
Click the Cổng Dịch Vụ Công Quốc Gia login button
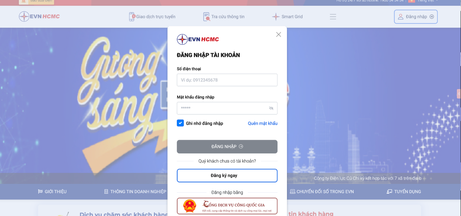pyautogui.click(x=227, y=206)
